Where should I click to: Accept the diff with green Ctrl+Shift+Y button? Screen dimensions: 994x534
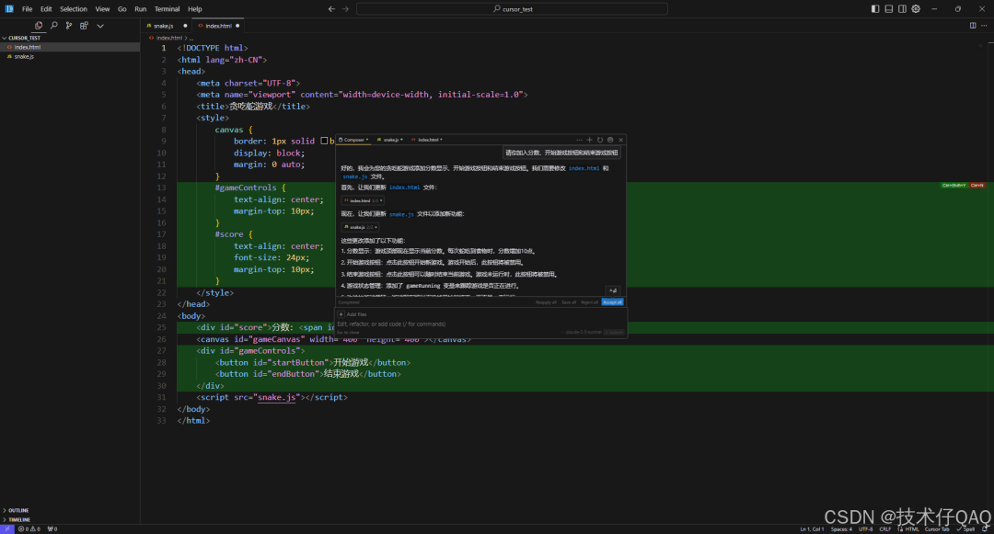pyautogui.click(x=954, y=186)
